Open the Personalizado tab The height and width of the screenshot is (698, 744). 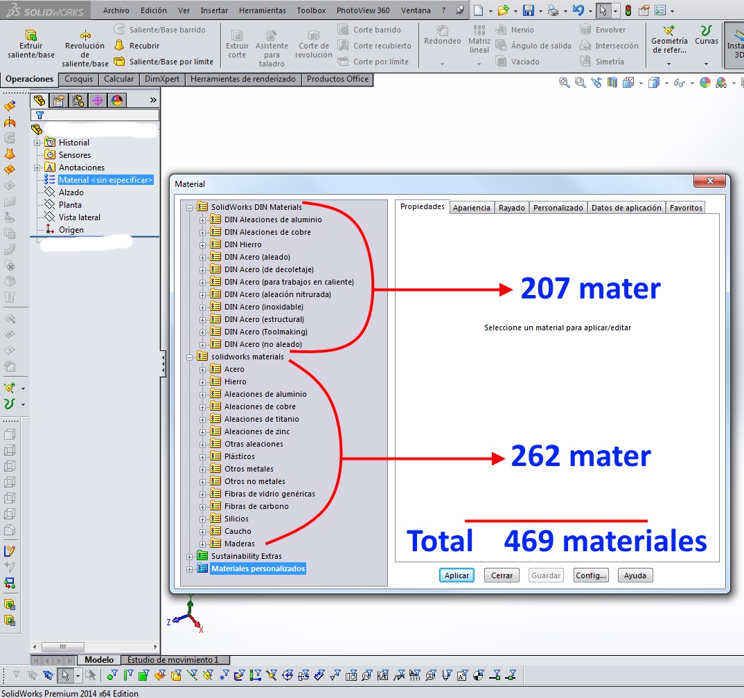(x=558, y=208)
